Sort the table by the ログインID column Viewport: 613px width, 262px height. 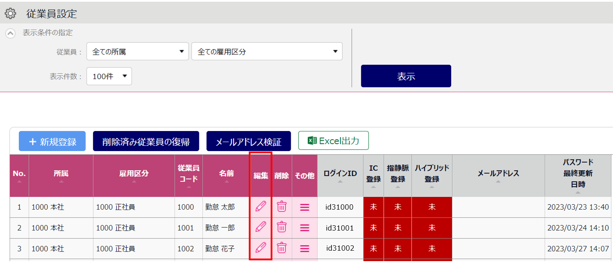(x=340, y=175)
